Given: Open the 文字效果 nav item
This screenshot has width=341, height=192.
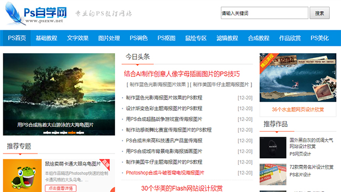Looking at the screenshot, I should [x=78, y=38].
